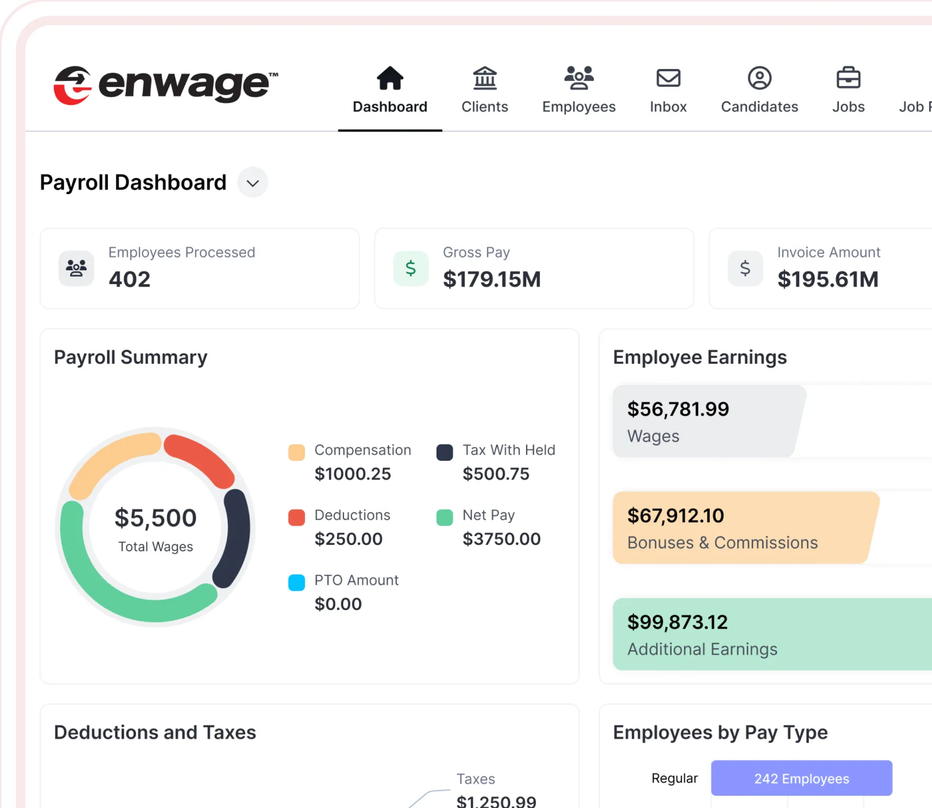Select the Wages earnings card

[706, 421]
